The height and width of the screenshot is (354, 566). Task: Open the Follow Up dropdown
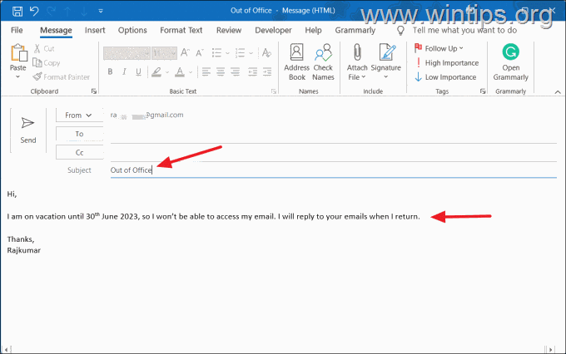[439, 48]
